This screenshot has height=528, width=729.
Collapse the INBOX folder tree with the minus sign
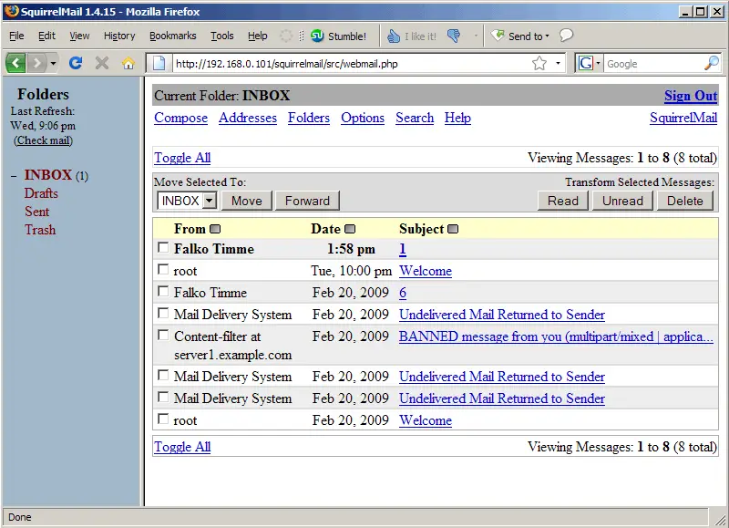14,176
